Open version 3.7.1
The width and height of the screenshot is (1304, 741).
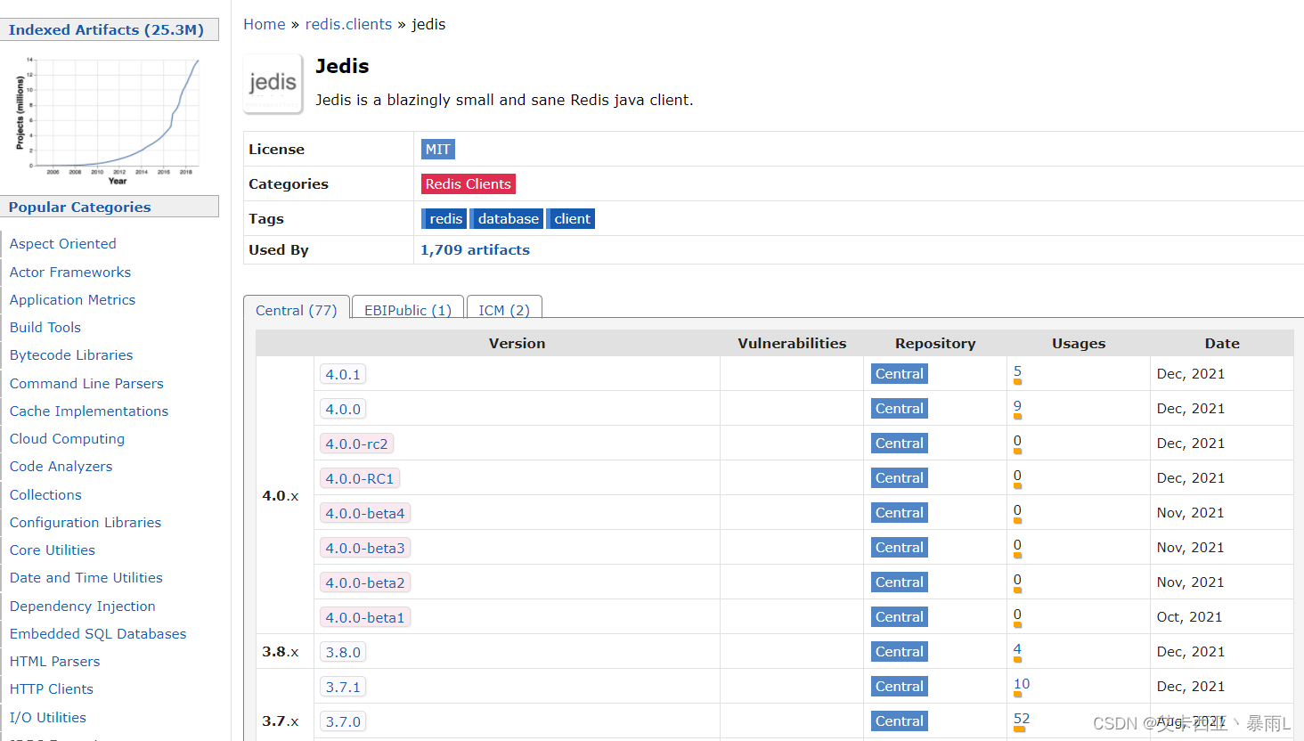coord(343,688)
